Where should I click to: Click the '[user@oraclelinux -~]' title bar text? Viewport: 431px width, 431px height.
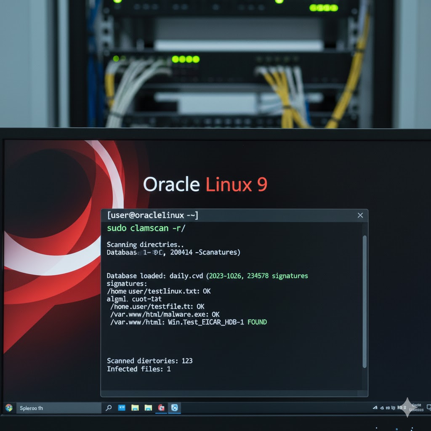[x=152, y=215]
